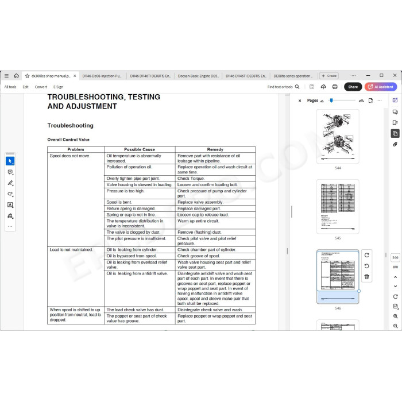This screenshot has height=402, width=402.
Task: Open the Convert menu
Action: (x=41, y=87)
